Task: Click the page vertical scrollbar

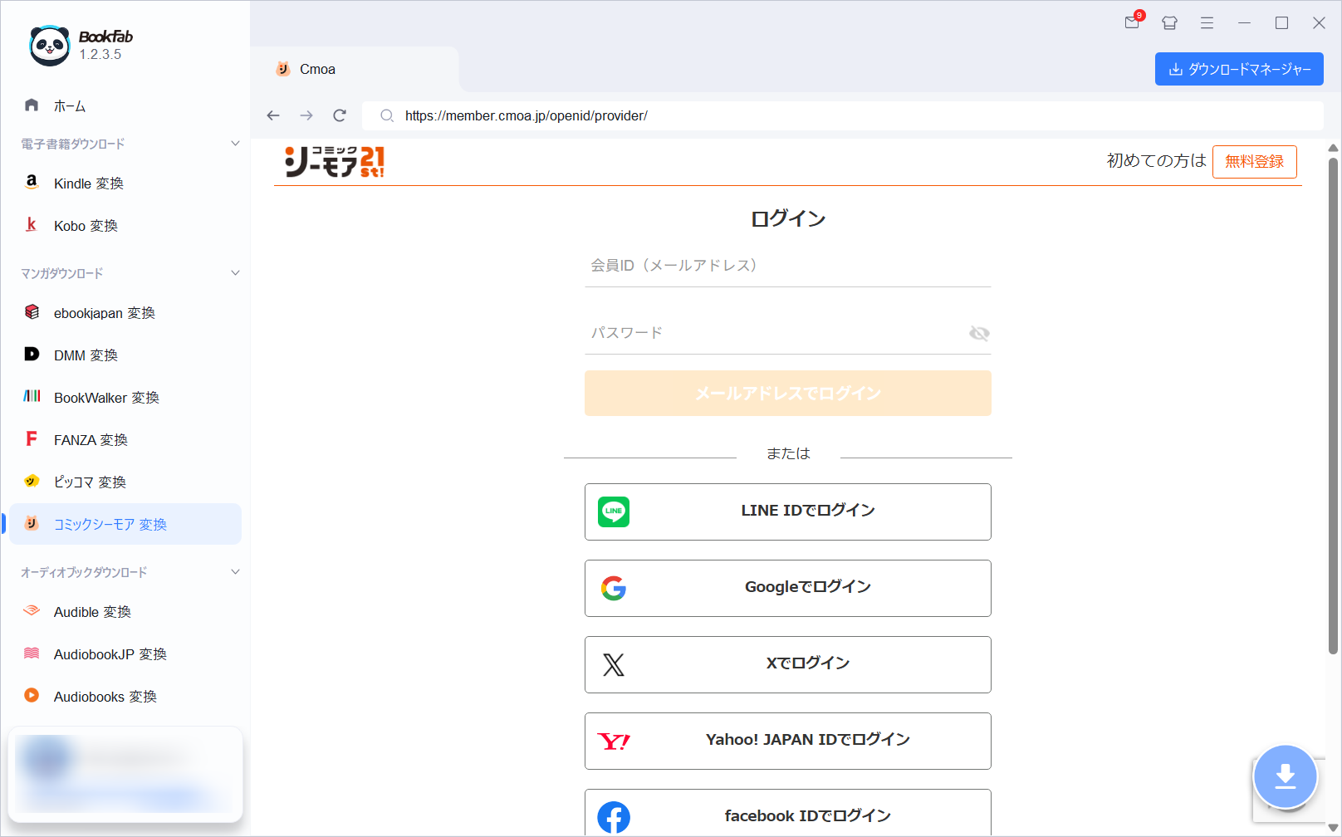Action: pyautogui.click(x=1333, y=407)
